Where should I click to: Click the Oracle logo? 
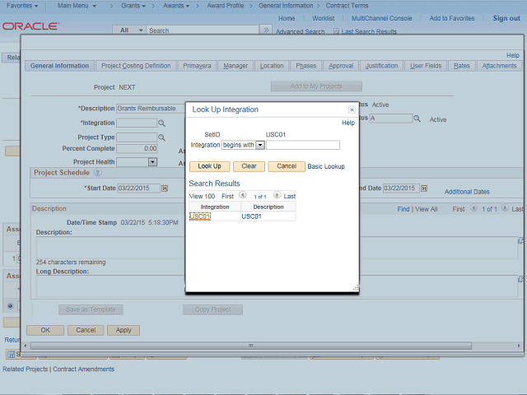point(30,26)
